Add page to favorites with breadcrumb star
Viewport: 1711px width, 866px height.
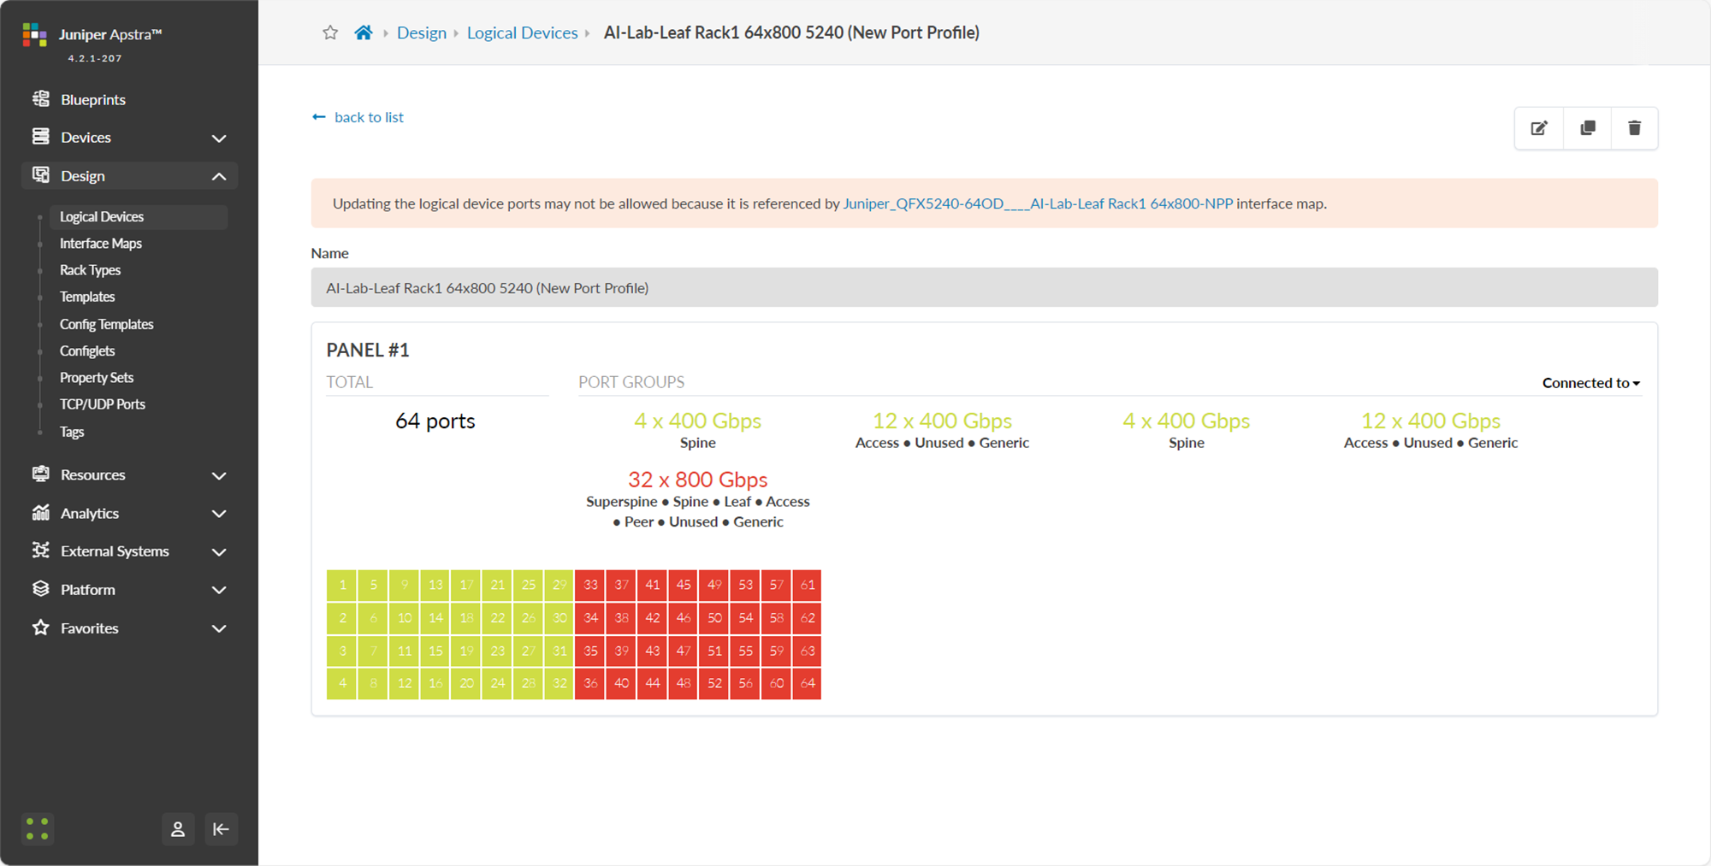point(330,32)
